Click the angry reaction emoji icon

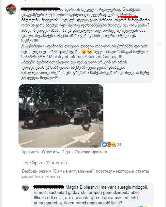point(109,145)
